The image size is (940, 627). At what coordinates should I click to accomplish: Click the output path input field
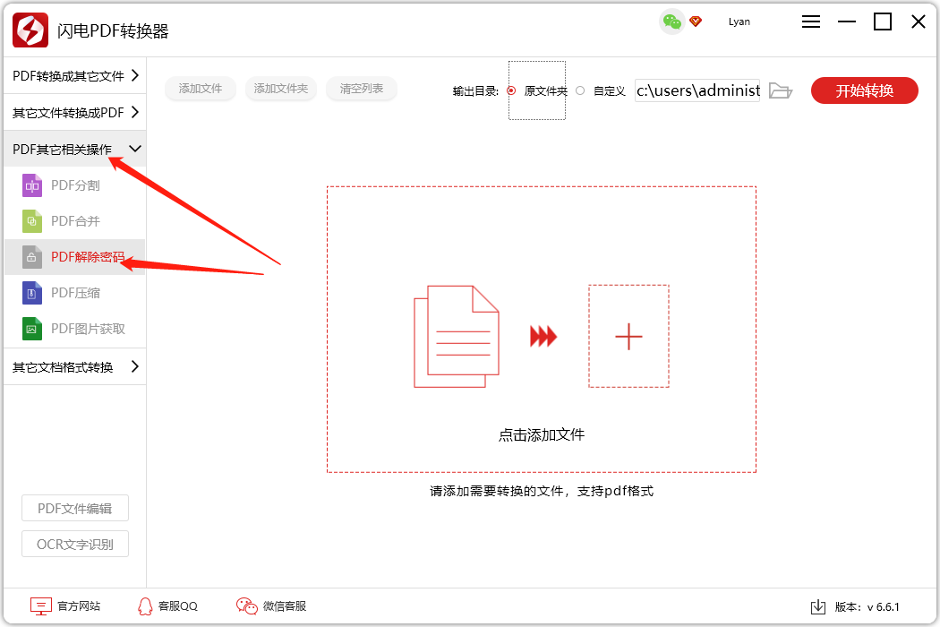[x=697, y=90]
